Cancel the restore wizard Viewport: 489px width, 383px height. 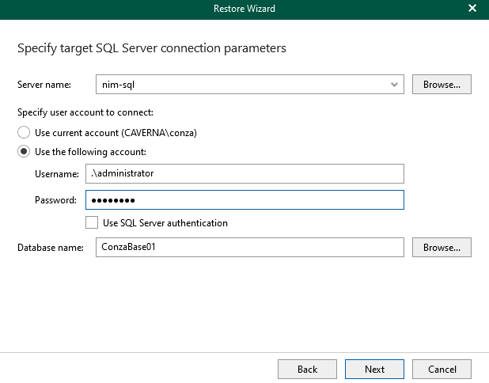point(442,369)
